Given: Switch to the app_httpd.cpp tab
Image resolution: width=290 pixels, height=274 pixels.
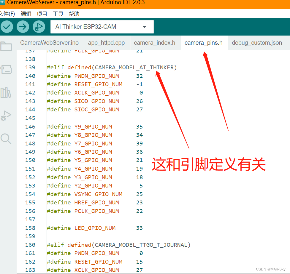Looking at the screenshot, I should (x=106, y=43).
